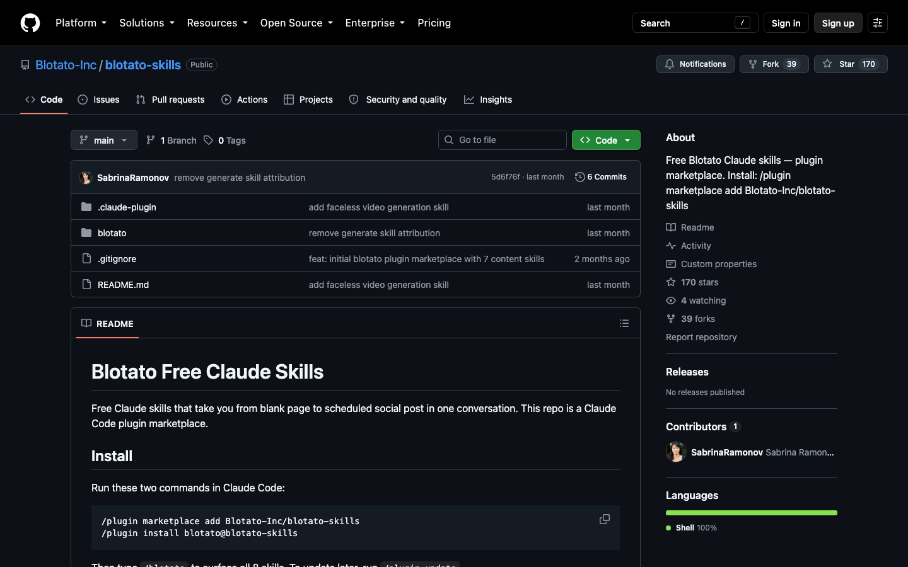The height and width of the screenshot is (567, 908).
Task: Open the Projects tab
Action: click(308, 100)
